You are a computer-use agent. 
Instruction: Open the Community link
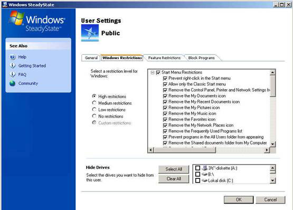(28, 83)
